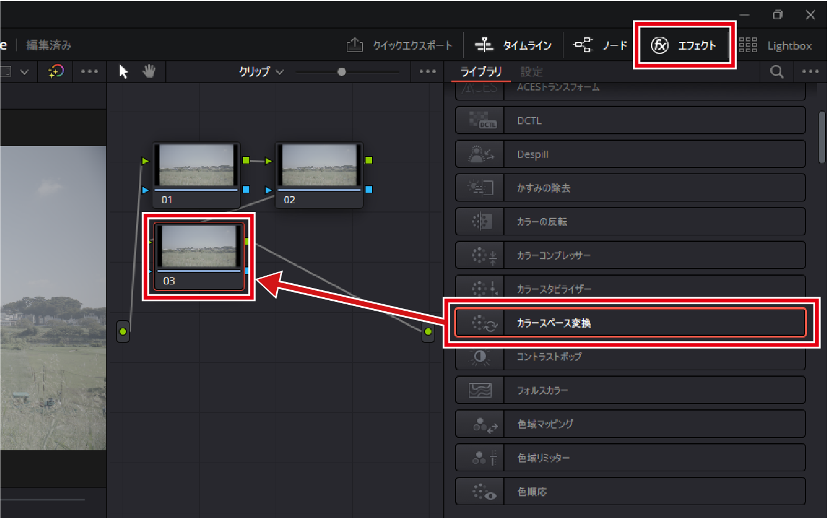This screenshot has height=518, width=828.
Task: Toggle the Node panel
Action: (600, 46)
